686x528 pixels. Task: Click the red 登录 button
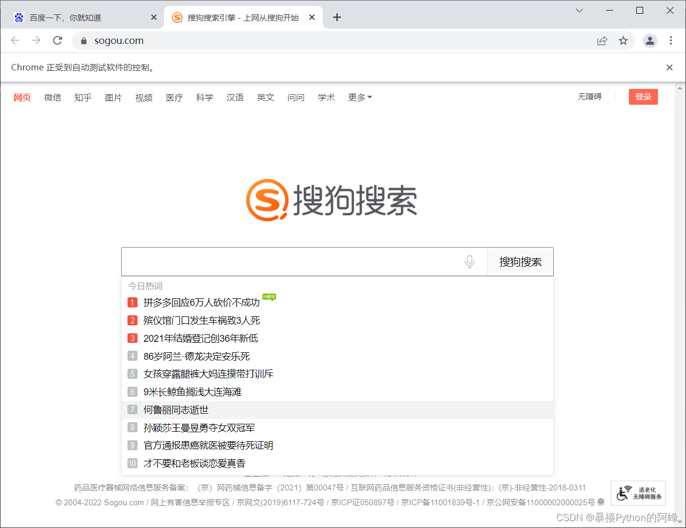(x=643, y=97)
